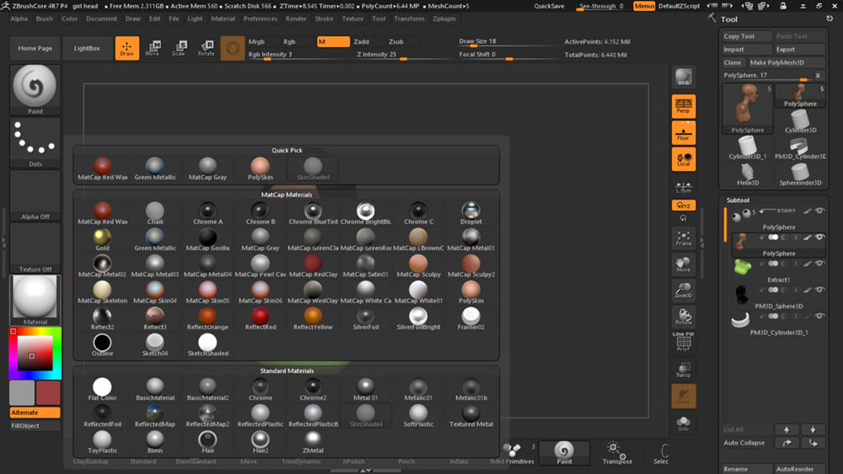
Task: Open the Material menu
Action: point(223,19)
